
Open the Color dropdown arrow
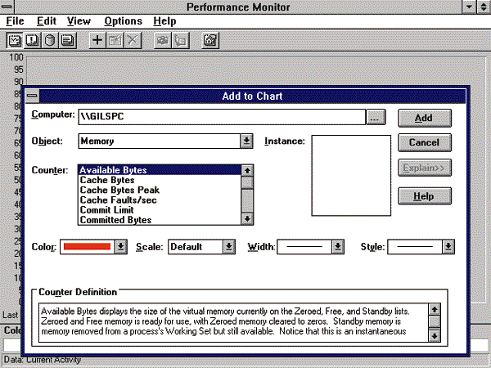coord(120,247)
